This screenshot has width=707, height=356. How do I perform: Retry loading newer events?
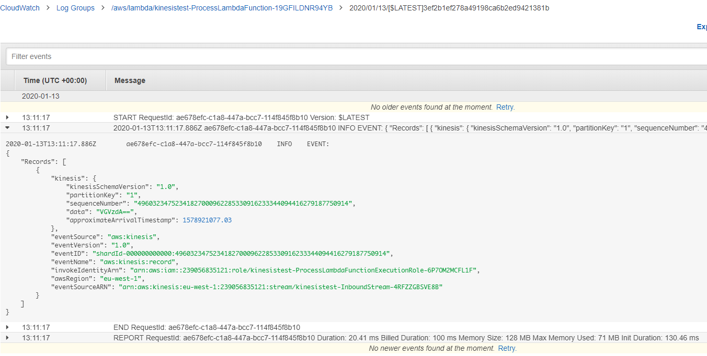point(507,348)
